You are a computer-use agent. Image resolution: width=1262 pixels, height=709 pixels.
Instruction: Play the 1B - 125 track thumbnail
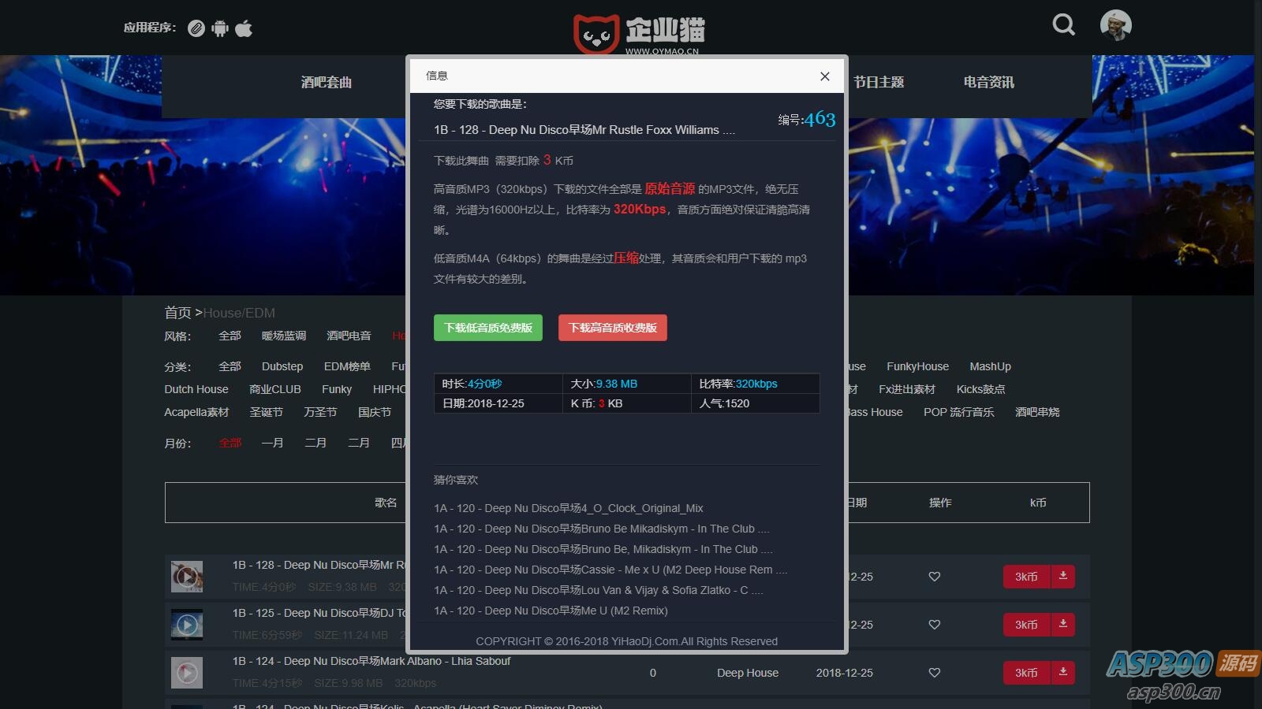coord(187,624)
